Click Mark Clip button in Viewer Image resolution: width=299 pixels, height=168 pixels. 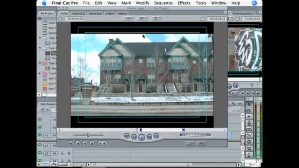pyautogui.click(x=78, y=143)
